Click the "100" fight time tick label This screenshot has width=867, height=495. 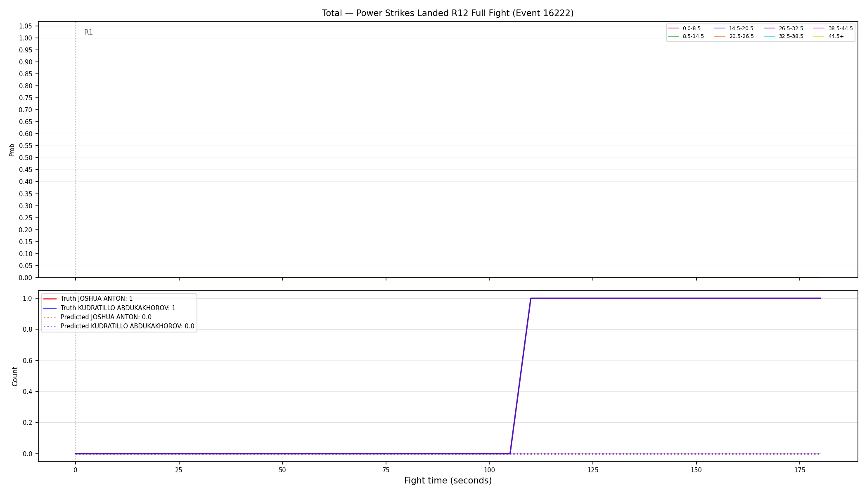pos(489,470)
